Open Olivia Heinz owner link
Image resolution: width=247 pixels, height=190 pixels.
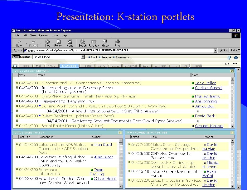(x=105, y=179)
